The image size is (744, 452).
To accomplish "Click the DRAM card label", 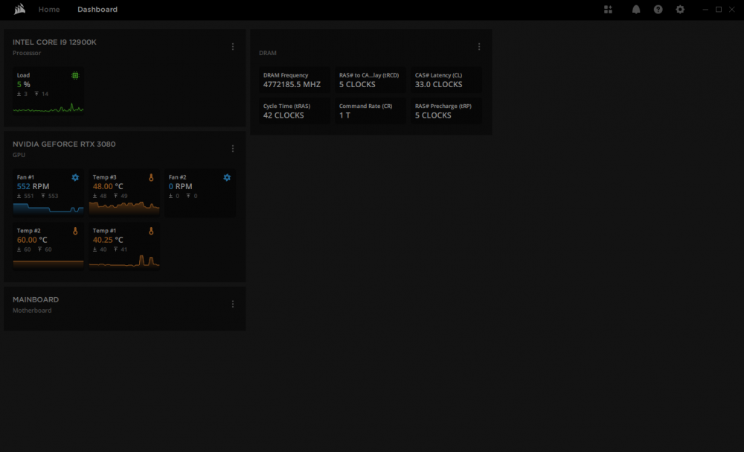I will pyautogui.click(x=268, y=53).
